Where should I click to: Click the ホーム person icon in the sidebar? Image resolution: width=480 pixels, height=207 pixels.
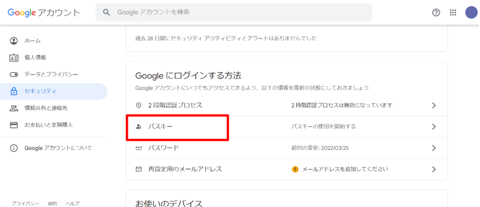(14, 41)
